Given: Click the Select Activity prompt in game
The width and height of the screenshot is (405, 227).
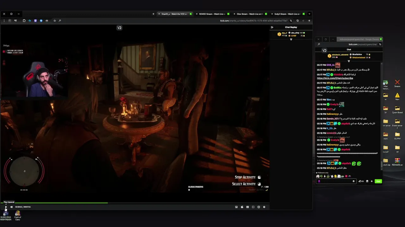Looking at the screenshot, I should [246, 184].
